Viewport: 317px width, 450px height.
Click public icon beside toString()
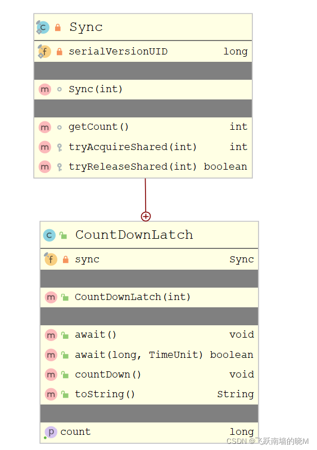[65, 394]
